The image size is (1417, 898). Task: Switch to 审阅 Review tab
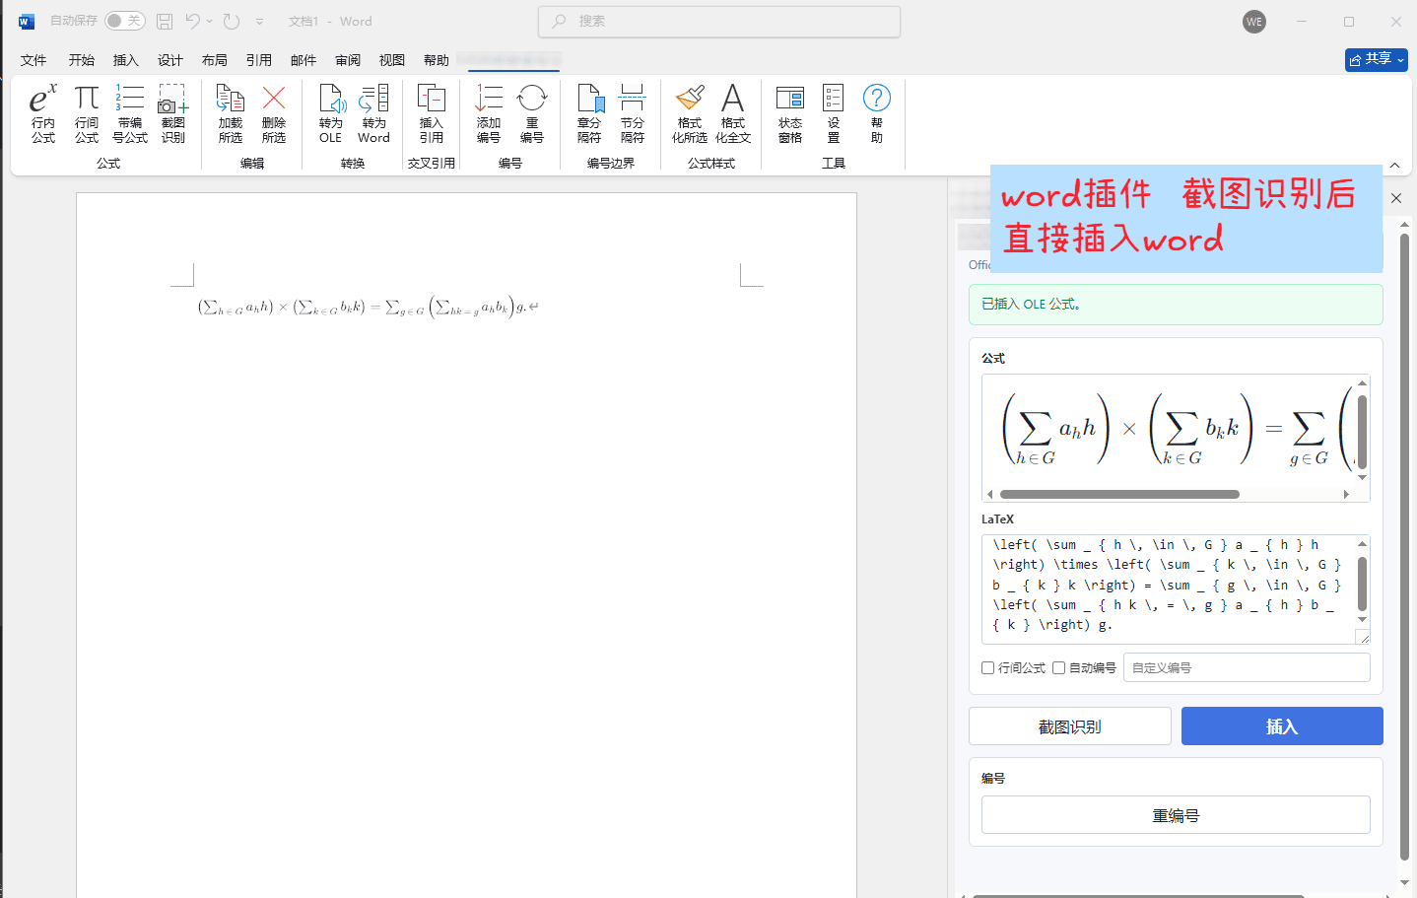tap(348, 60)
